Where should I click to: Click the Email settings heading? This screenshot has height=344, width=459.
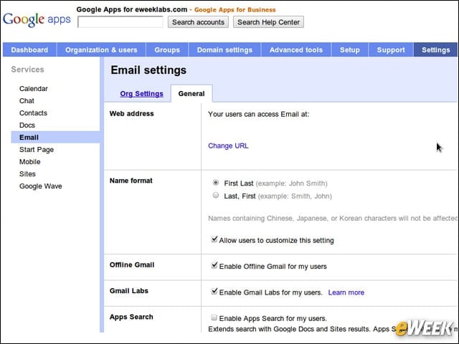[148, 70]
